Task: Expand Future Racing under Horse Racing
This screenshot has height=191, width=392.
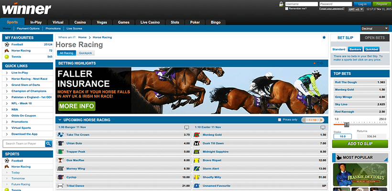Action: 7,184
